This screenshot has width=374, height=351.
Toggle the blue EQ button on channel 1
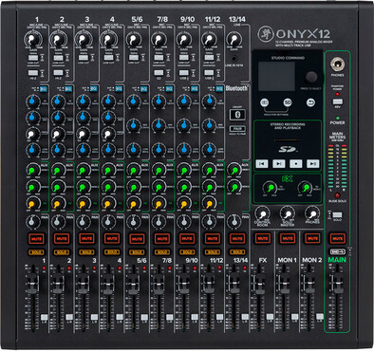(x=43, y=89)
